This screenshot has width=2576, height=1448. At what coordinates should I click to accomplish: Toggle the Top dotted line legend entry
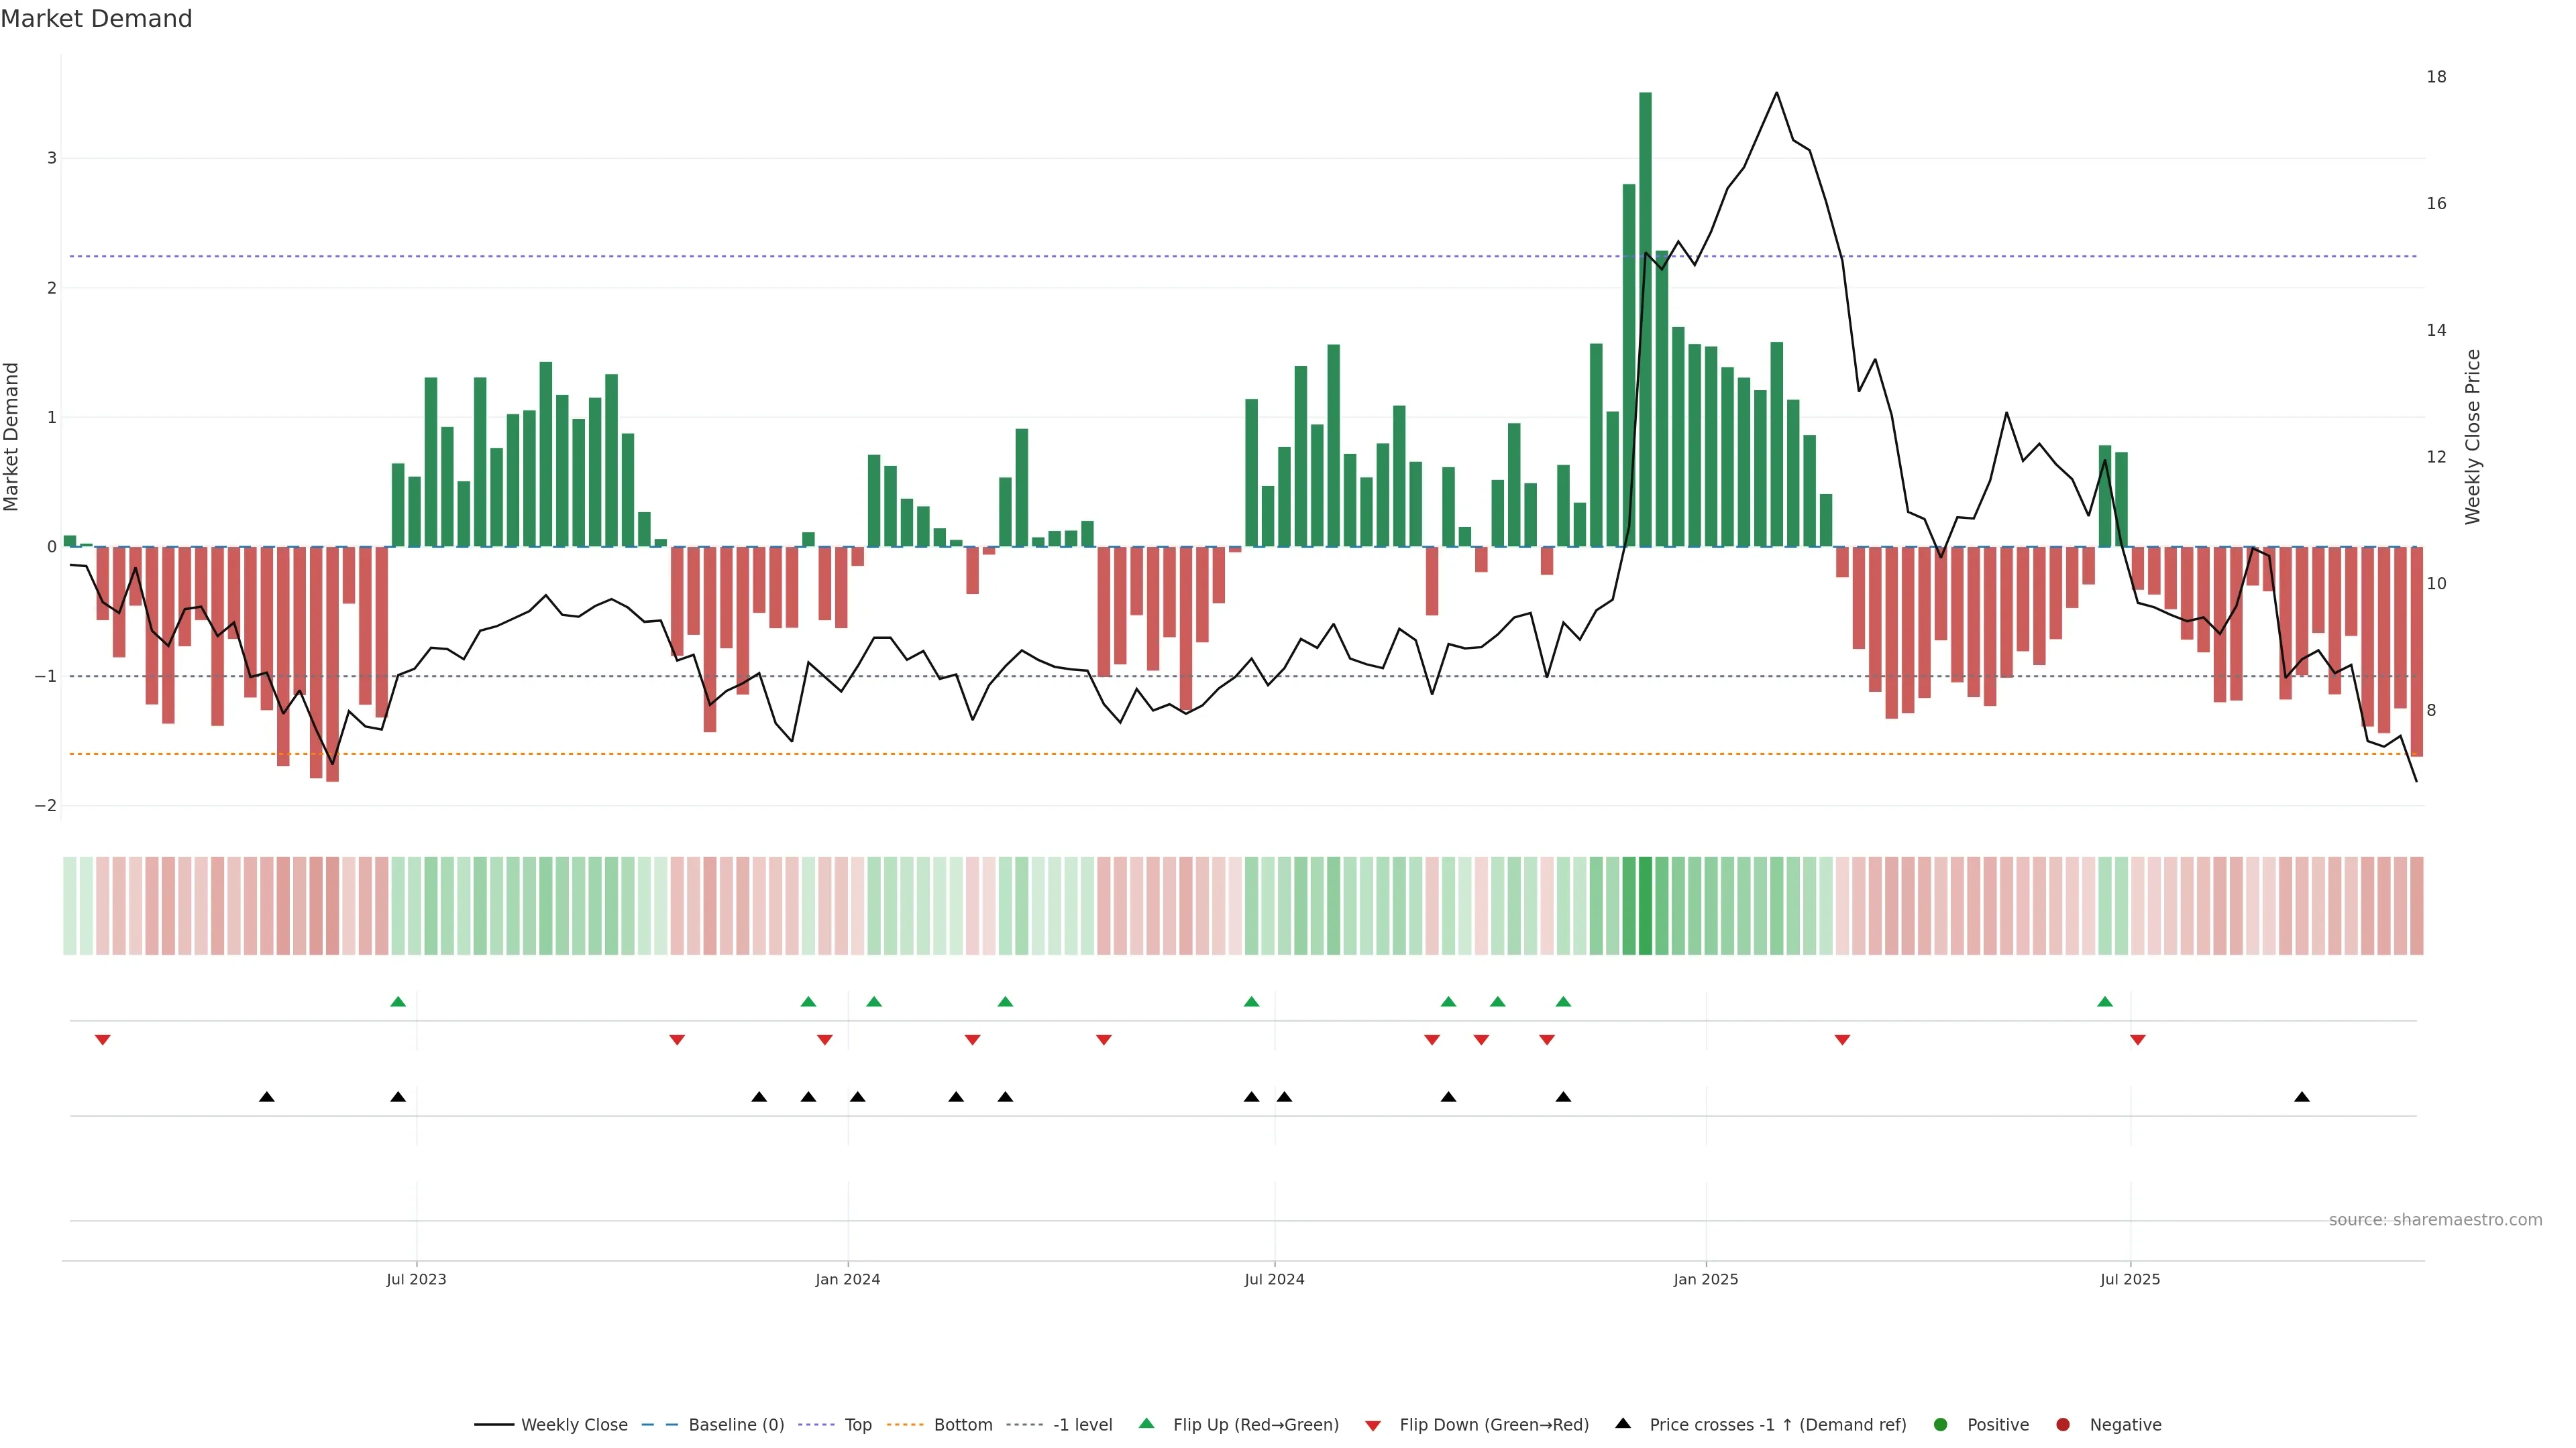tap(857, 1425)
